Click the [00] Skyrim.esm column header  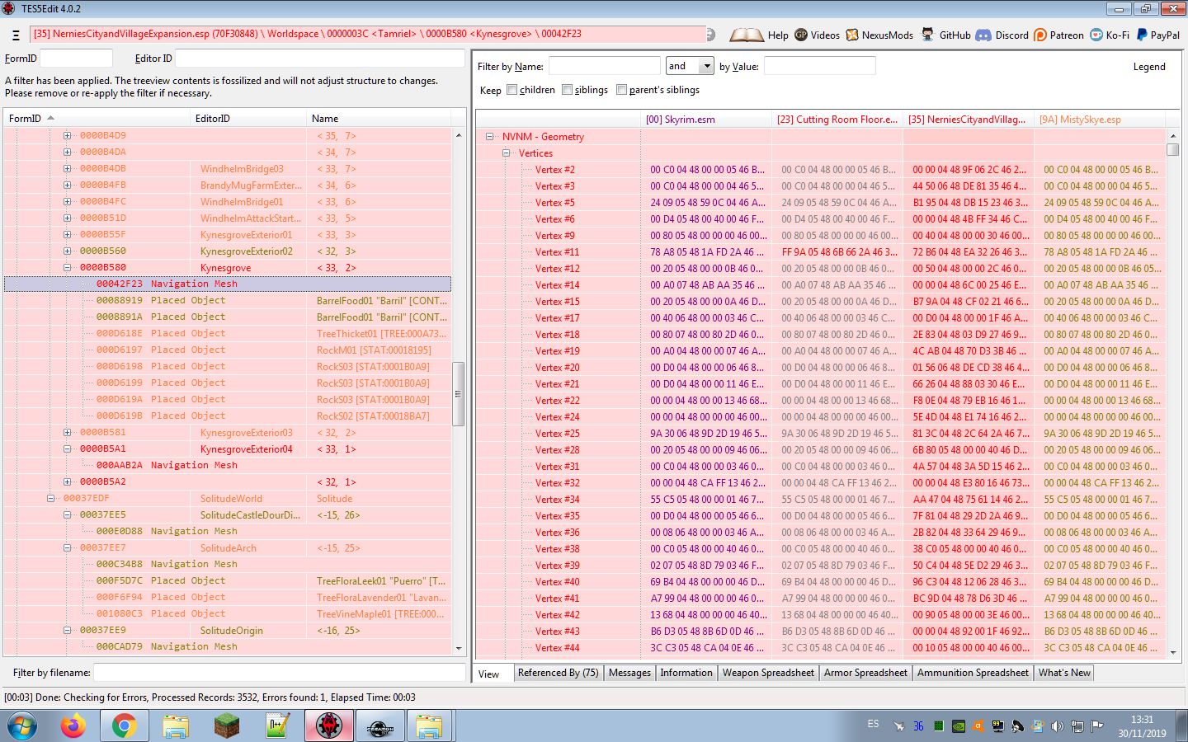point(706,120)
